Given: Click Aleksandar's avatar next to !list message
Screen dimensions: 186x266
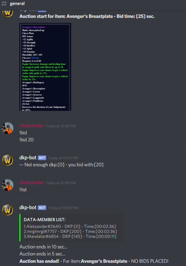Looking at the screenshot, I should pyautogui.click(x=8, y=185).
